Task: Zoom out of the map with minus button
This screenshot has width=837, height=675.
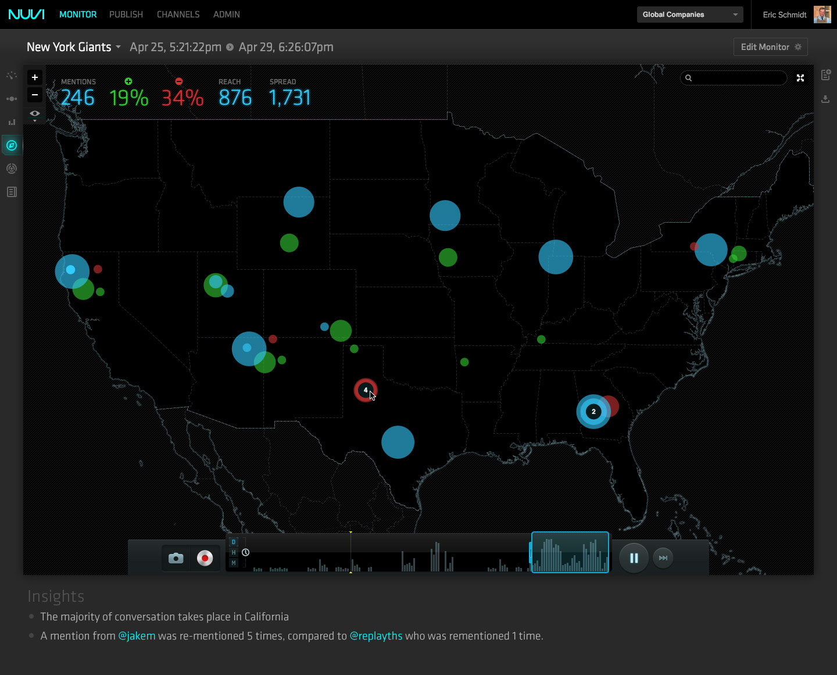Action: pos(35,94)
